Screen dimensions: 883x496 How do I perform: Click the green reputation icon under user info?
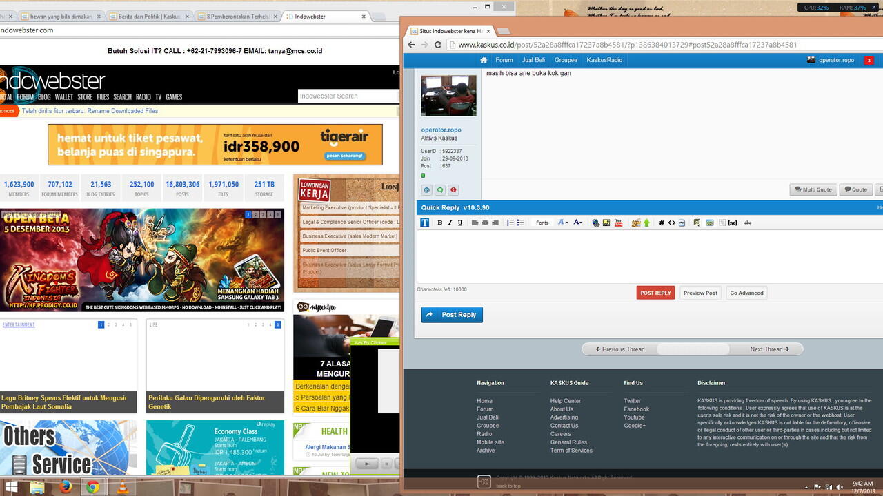pyautogui.click(x=440, y=189)
